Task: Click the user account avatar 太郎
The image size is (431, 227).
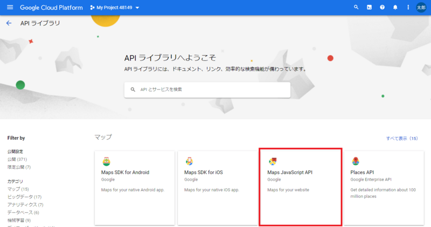Action: coord(421,8)
